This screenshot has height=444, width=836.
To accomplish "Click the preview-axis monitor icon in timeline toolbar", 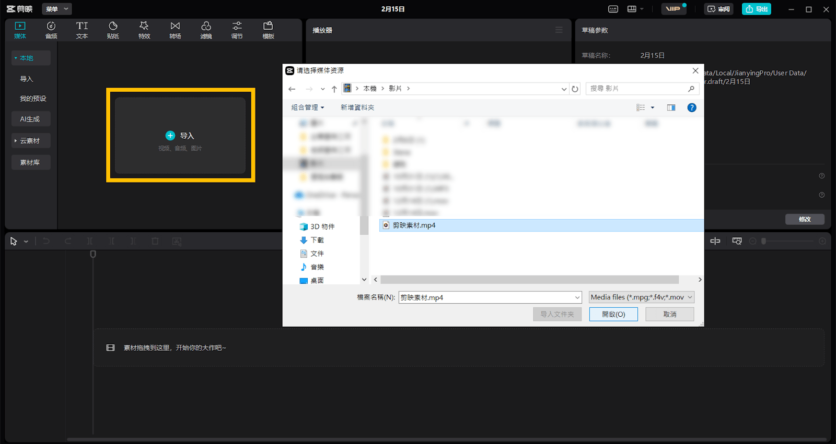I will click(737, 241).
